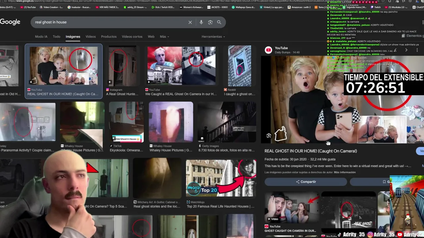Switch to Productos tab

109,37
